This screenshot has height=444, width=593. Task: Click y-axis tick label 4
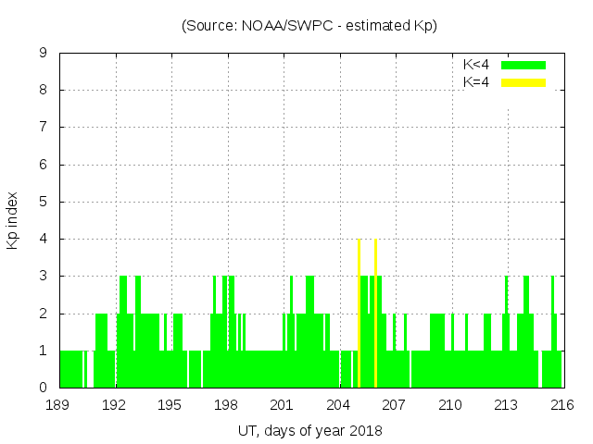pyautogui.click(x=44, y=240)
